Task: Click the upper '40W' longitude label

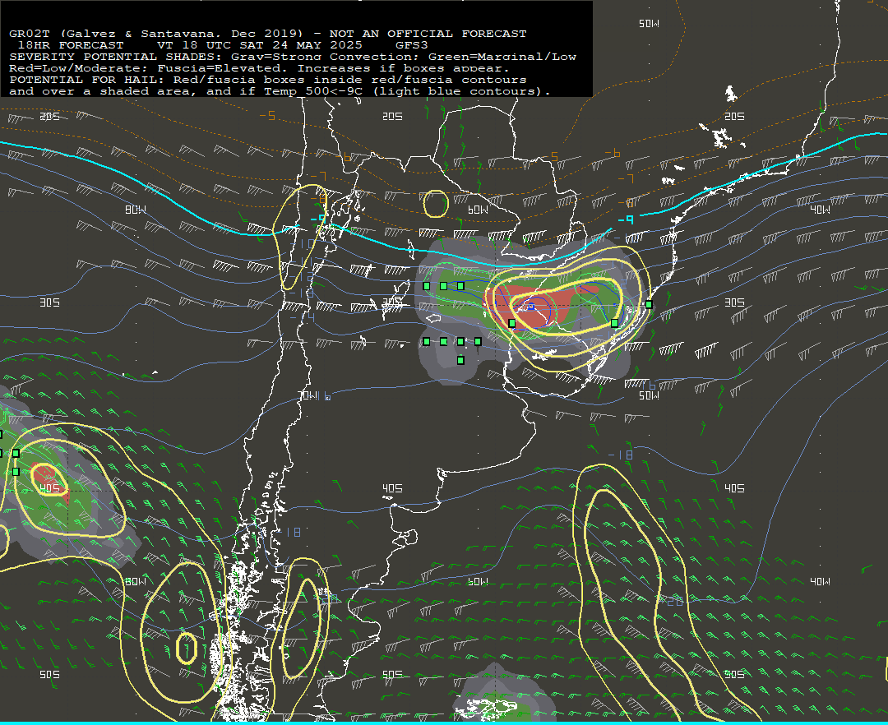Action: (x=820, y=210)
